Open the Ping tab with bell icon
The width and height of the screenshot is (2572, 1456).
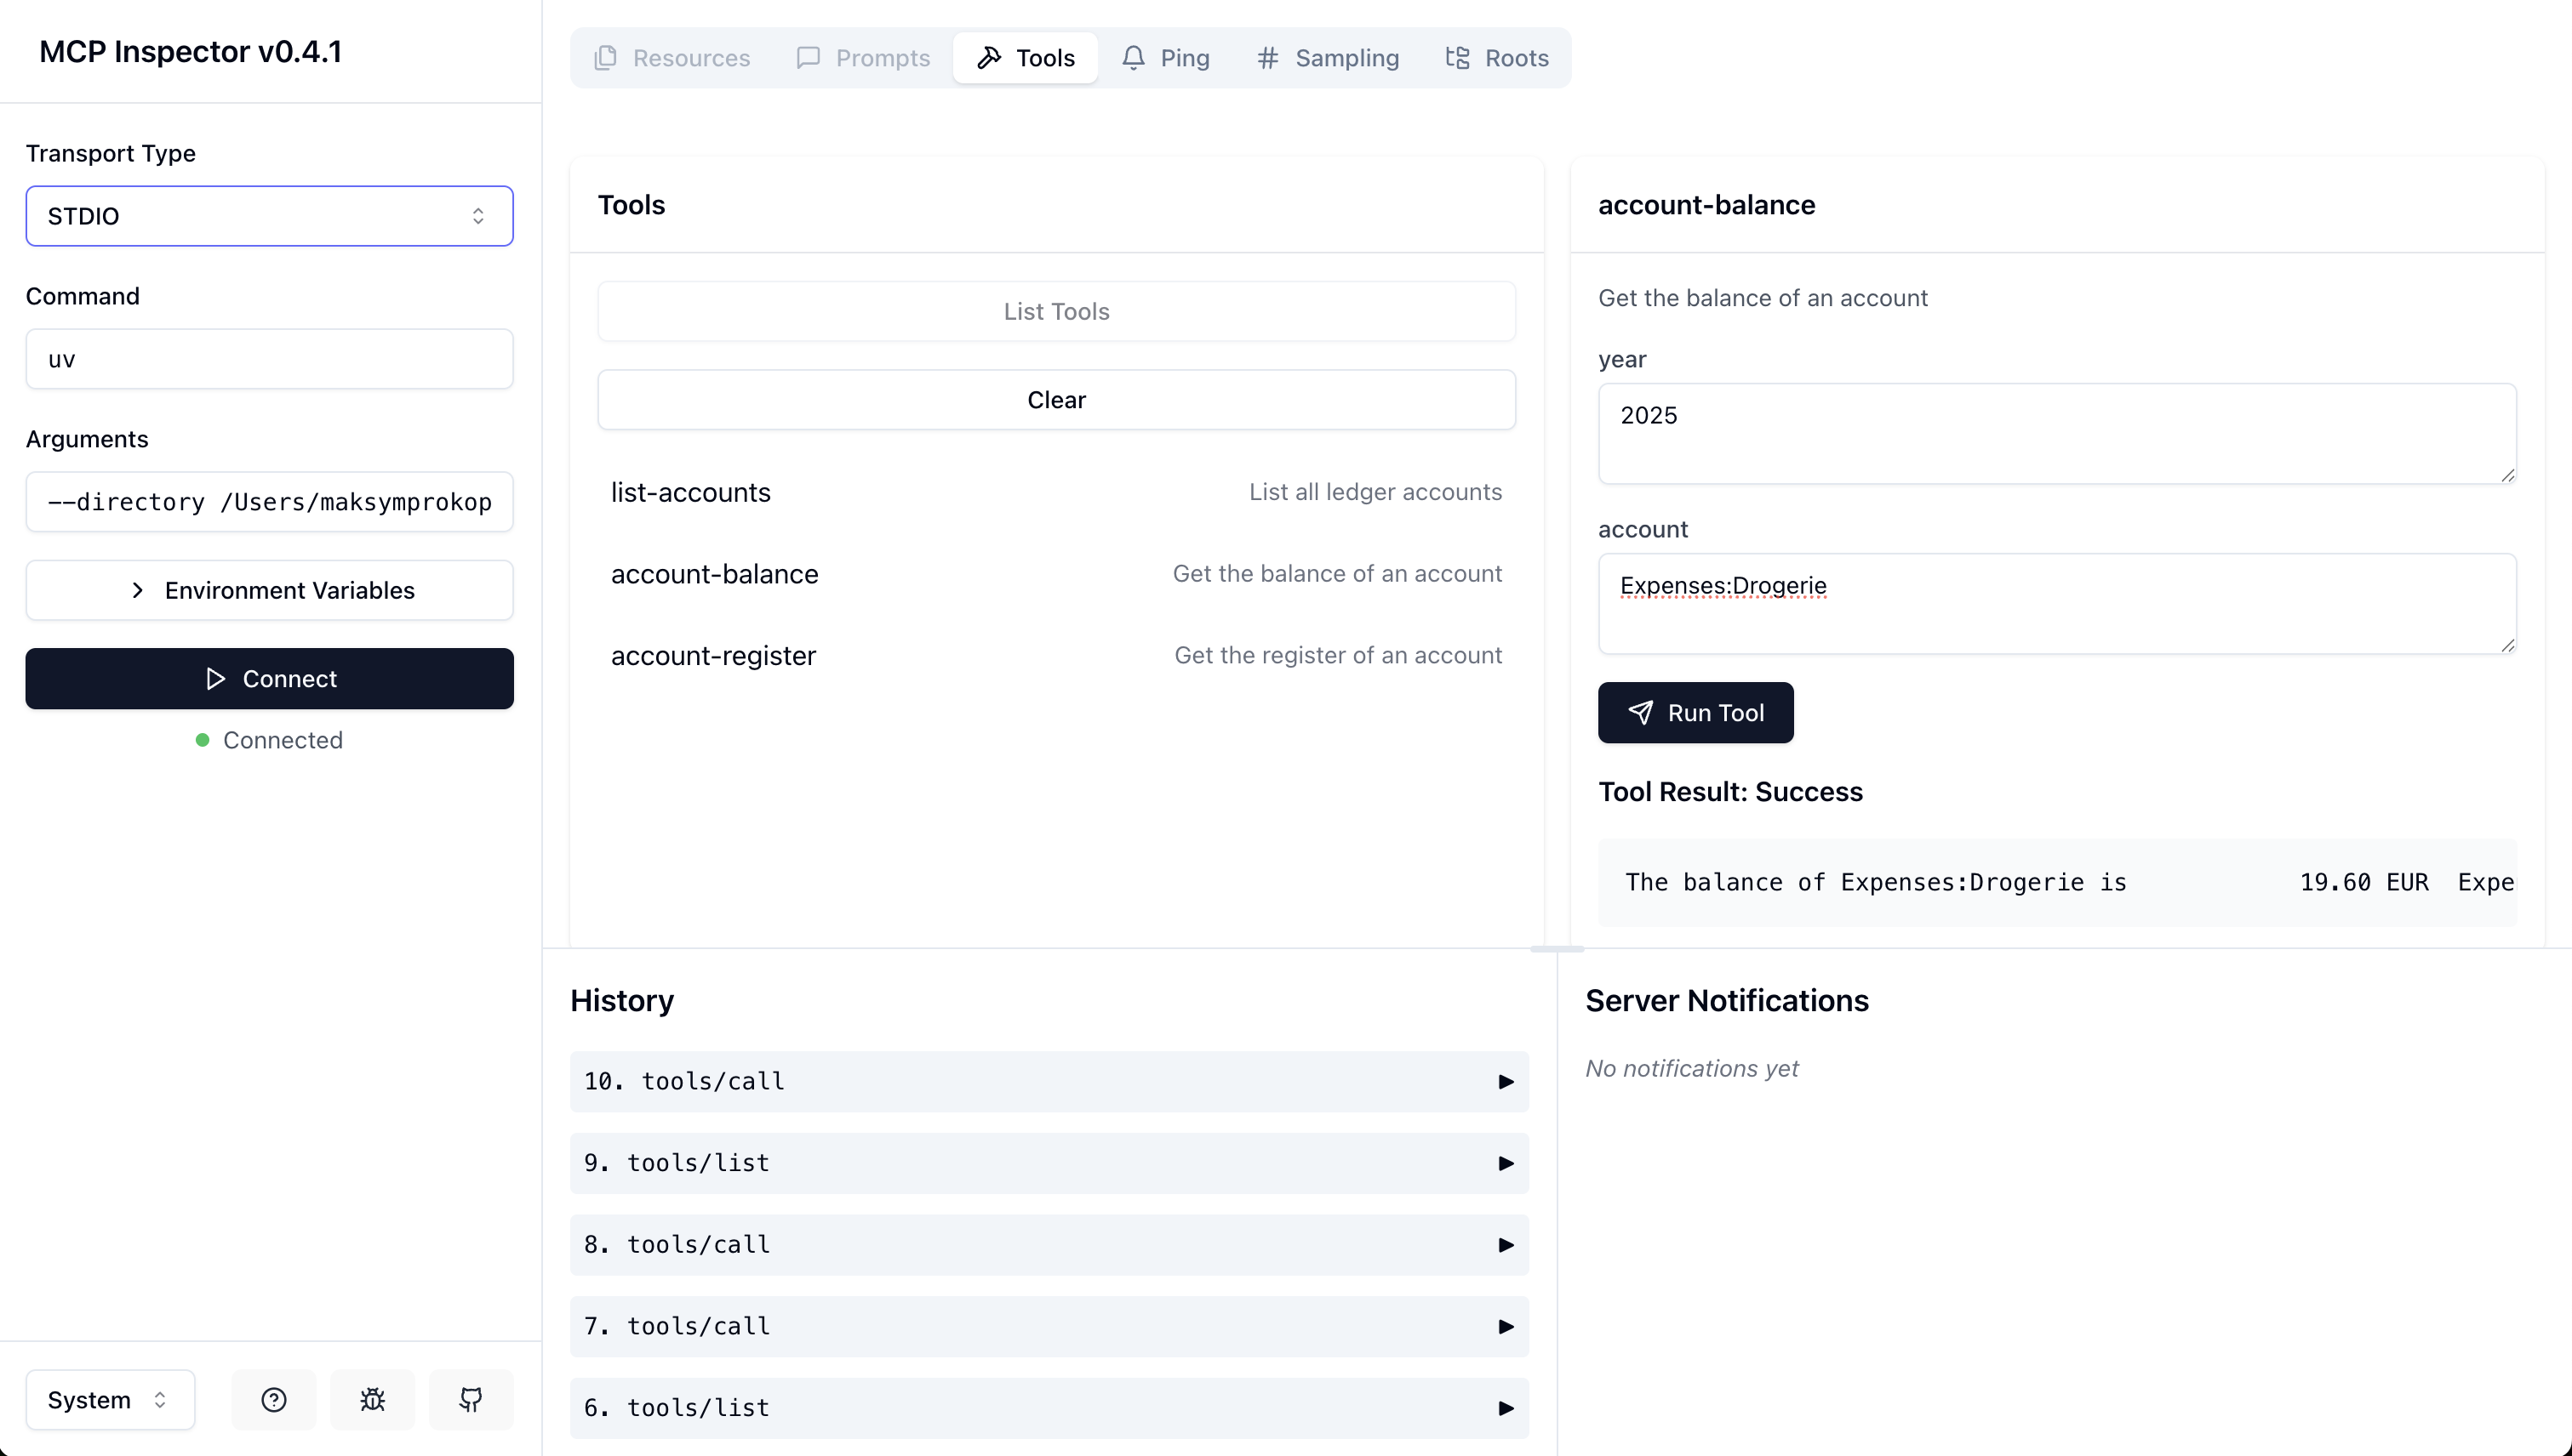pos(1166,58)
